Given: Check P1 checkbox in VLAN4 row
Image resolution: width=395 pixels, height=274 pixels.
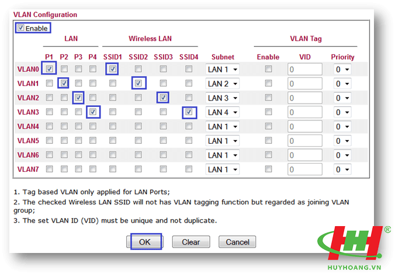Looking at the screenshot, I should [x=50, y=126].
